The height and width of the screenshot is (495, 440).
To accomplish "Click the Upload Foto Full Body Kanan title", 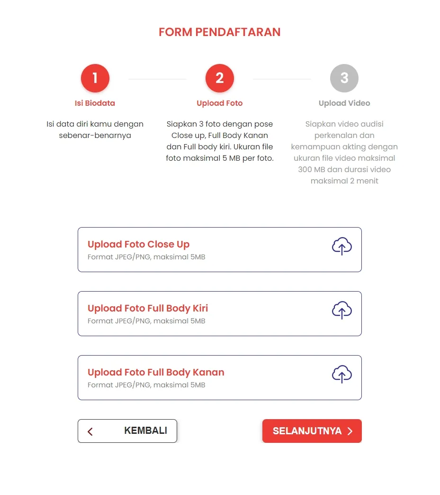I will (x=156, y=373).
